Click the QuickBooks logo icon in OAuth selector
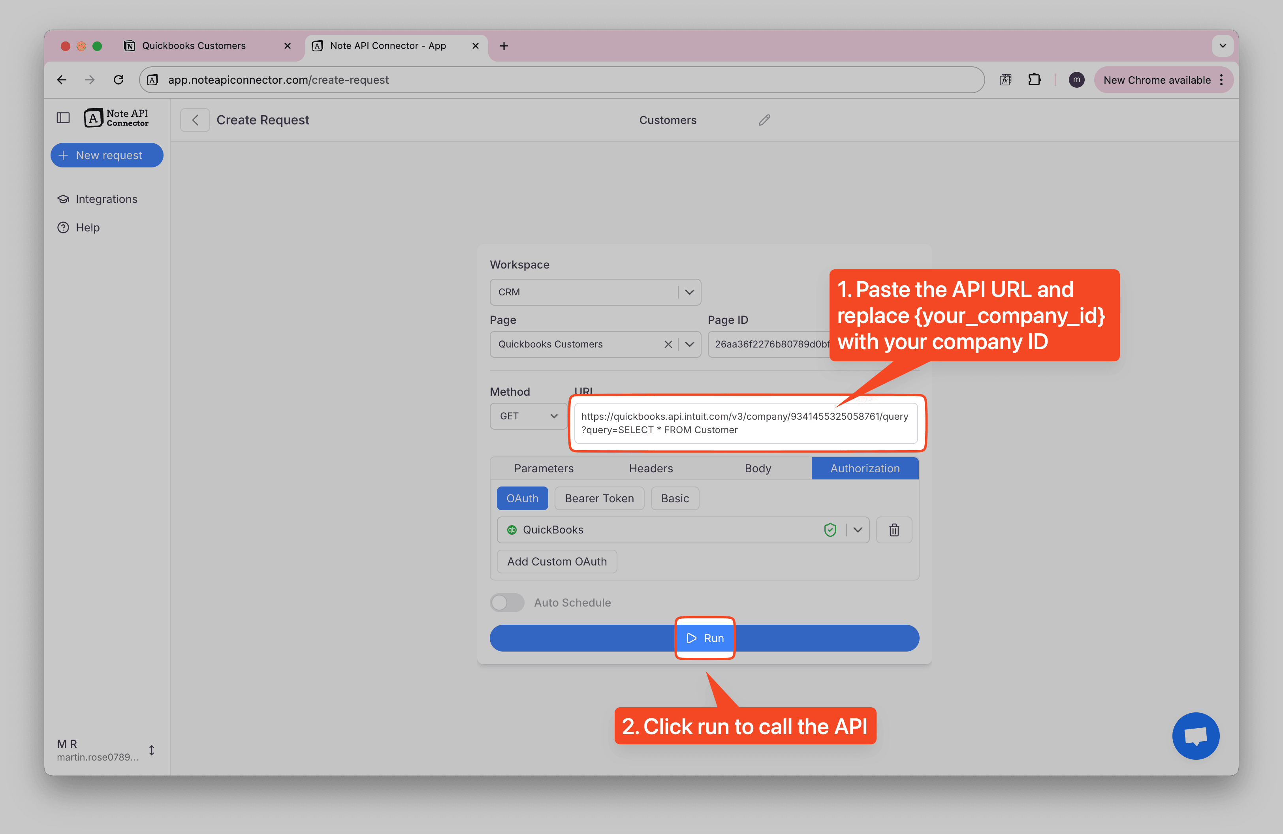Image resolution: width=1283 pixels, height=834 pixels. [x=512, y=530]
